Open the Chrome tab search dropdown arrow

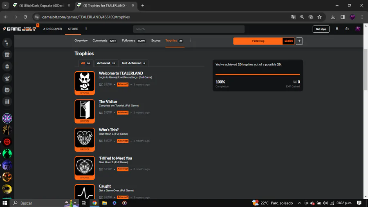tap(5, 5)
